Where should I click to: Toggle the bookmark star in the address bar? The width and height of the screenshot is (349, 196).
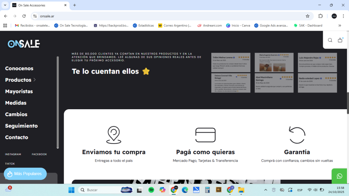[307, 16]
